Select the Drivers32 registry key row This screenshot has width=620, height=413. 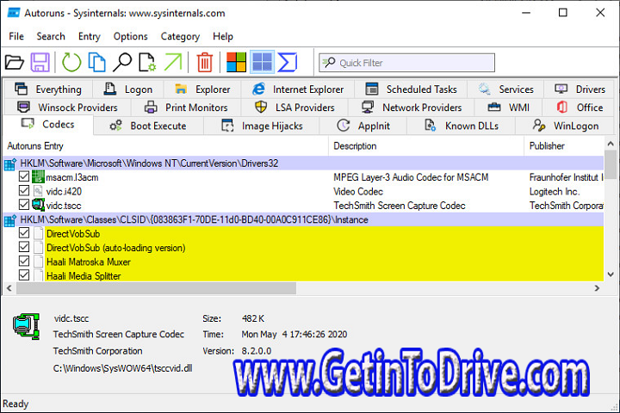[x=303, y=163]
